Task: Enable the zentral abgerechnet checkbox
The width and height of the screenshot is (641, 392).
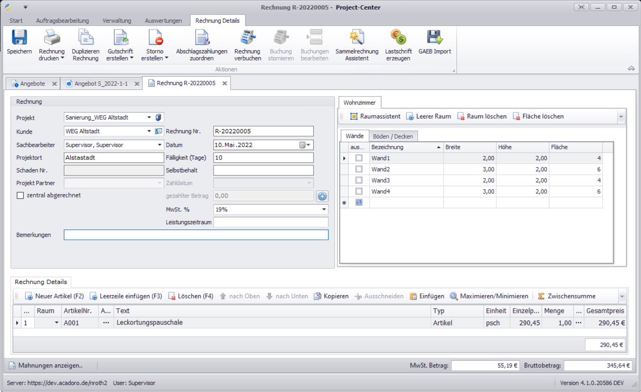Action: pos(20,195)
